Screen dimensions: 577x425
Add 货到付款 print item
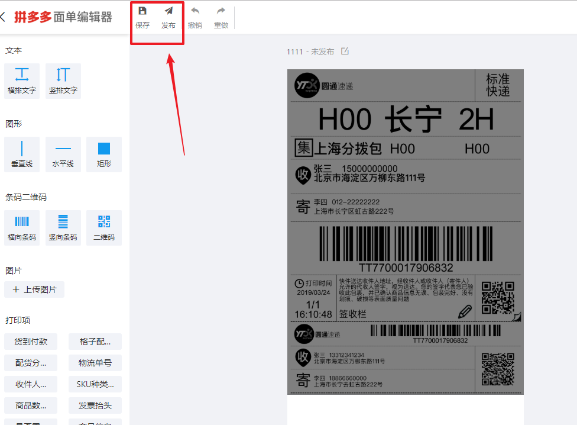pyautogui.click(x=31, y=342)
